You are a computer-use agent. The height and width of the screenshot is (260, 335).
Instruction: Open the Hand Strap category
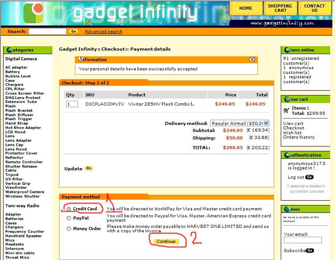[16, 123]
